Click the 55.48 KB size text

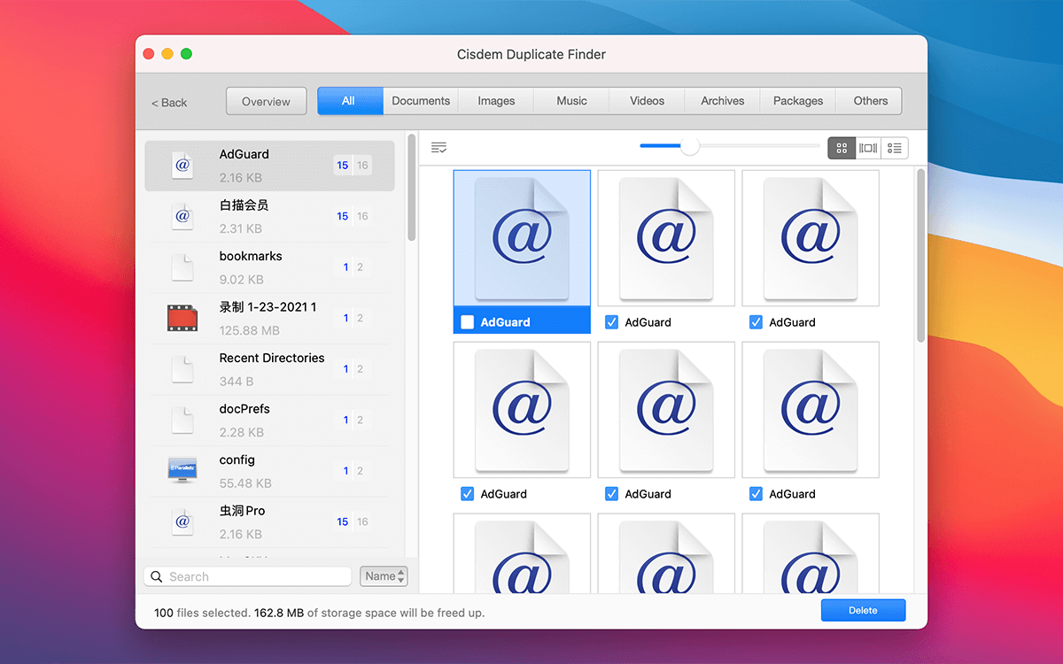[x=245, y=483]
